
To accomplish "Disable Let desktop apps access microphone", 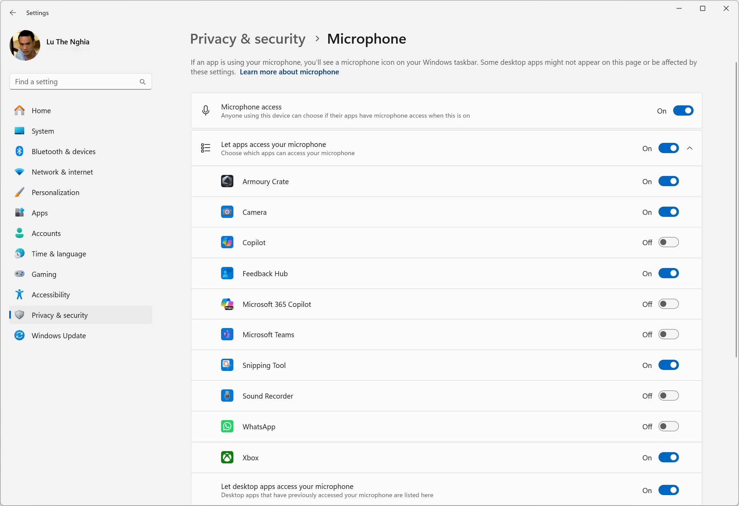I will coord(668,490).
